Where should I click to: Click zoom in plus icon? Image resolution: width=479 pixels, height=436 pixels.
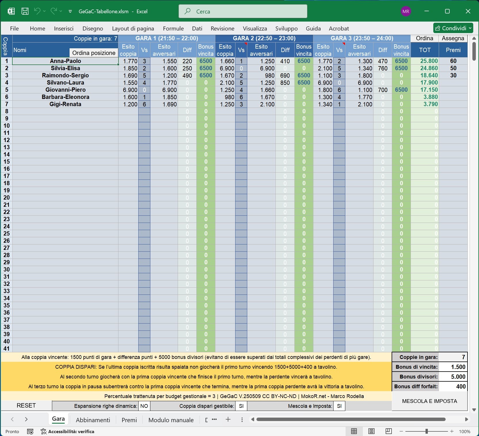pos(452,431)
